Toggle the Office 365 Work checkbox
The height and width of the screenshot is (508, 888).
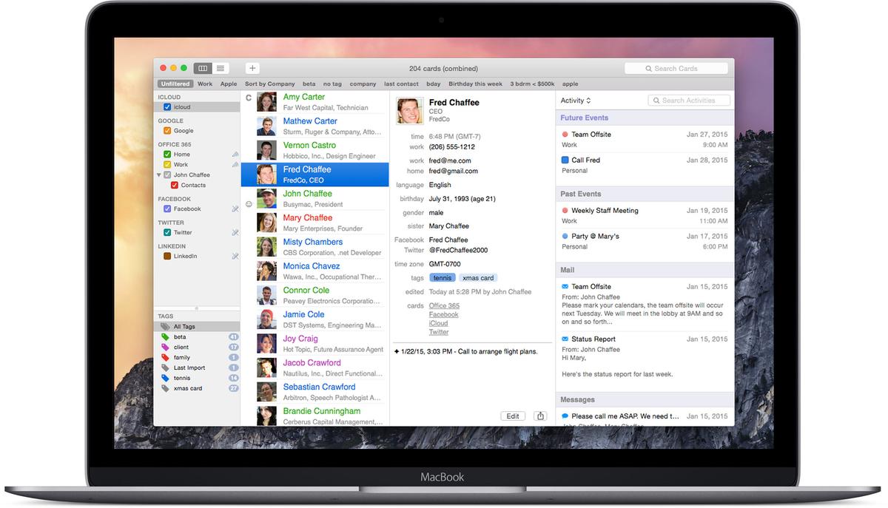coord(167,164)
